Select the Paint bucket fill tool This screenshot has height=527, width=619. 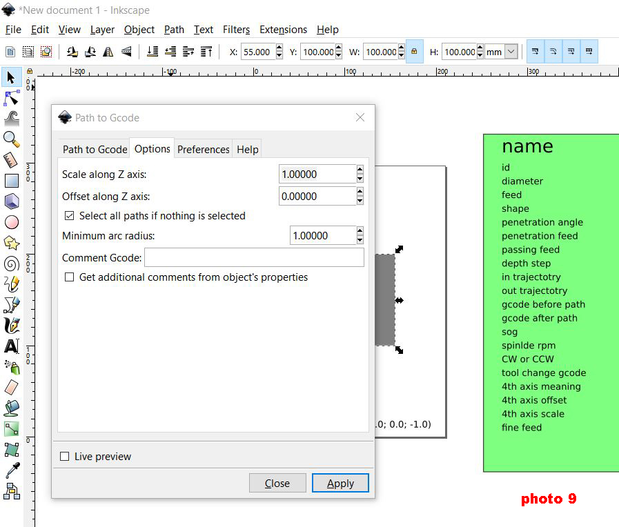[11, 408]
